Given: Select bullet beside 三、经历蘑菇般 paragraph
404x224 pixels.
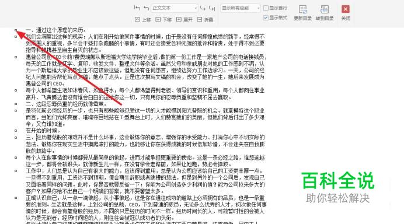Looking at the screenshot, I should pos(16,137).
